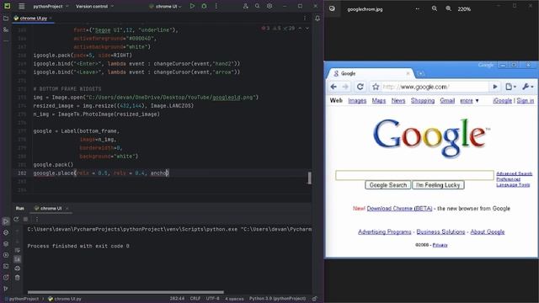This screenshot has width=539, height=303.
Task: Click the googlechrom.jpg filename in the viewer
Action: (x=365, y=9)
